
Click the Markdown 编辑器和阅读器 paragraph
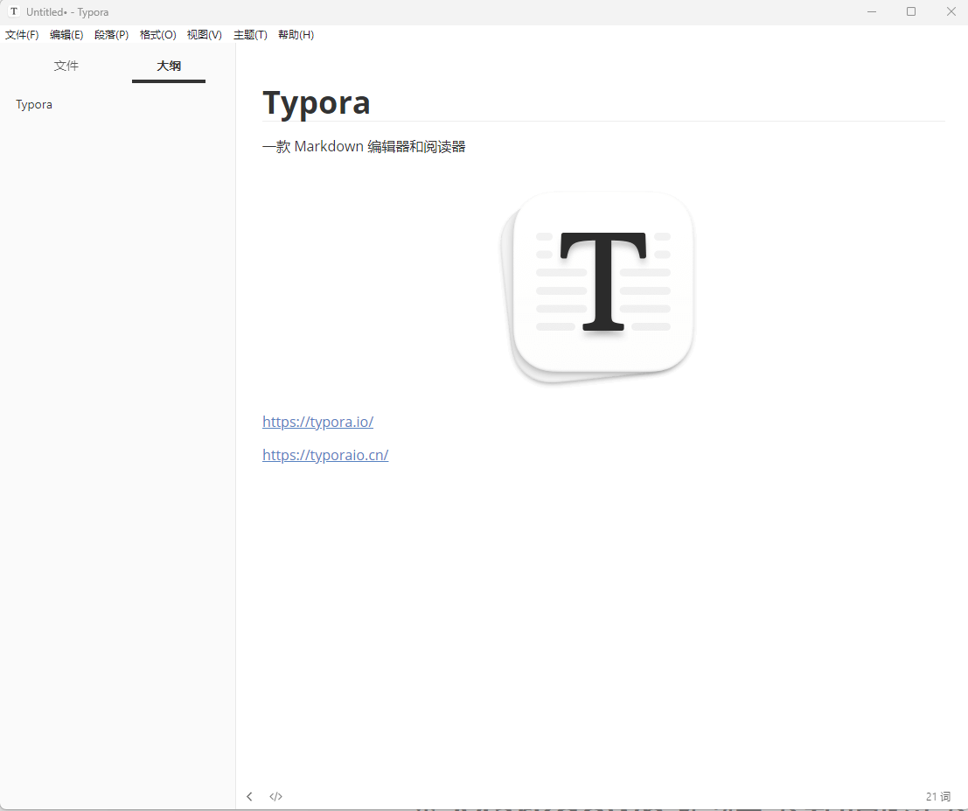coord(364,146)
